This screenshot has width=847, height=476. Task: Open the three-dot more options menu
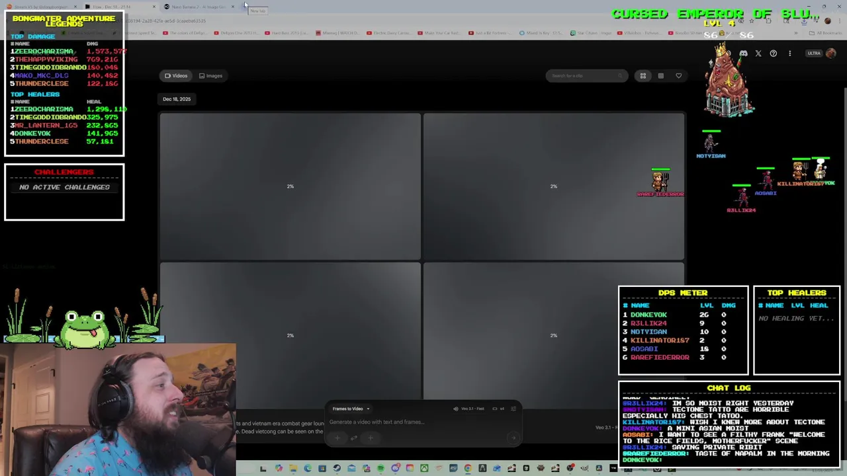pos(789,54)
